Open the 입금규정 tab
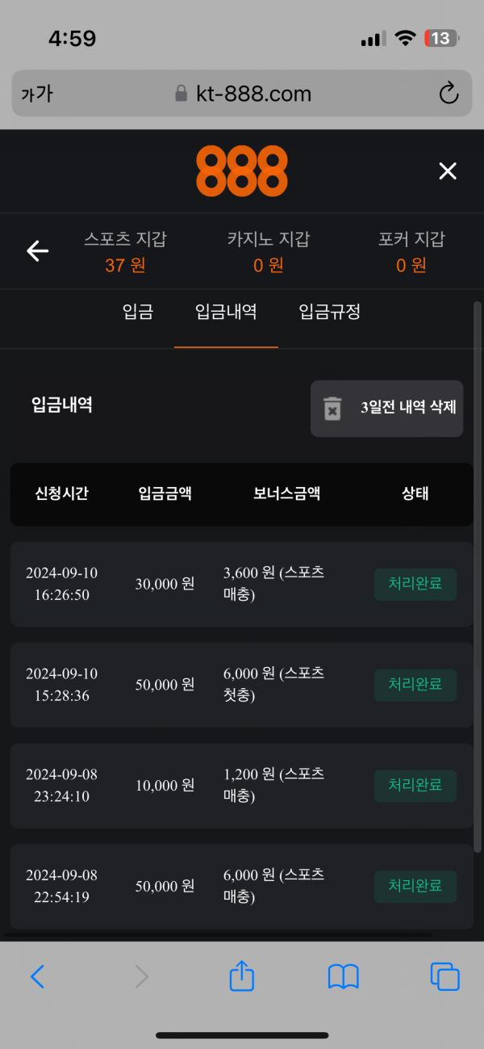The image size is (484, 1049). click(x=329, y=313)
